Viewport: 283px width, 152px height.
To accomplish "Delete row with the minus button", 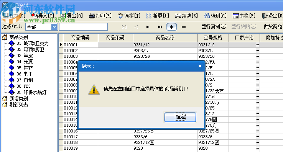I will coord(184,27).
